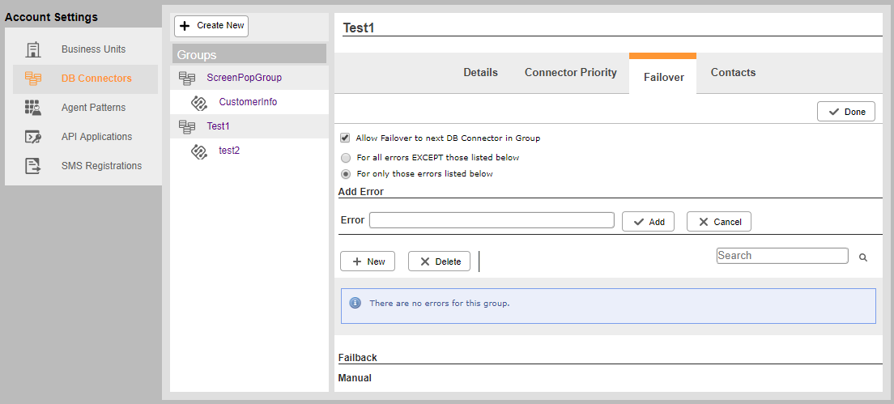Uncheck Allow Failover to next DB Connector
The image size is (894, 404).
345,138
